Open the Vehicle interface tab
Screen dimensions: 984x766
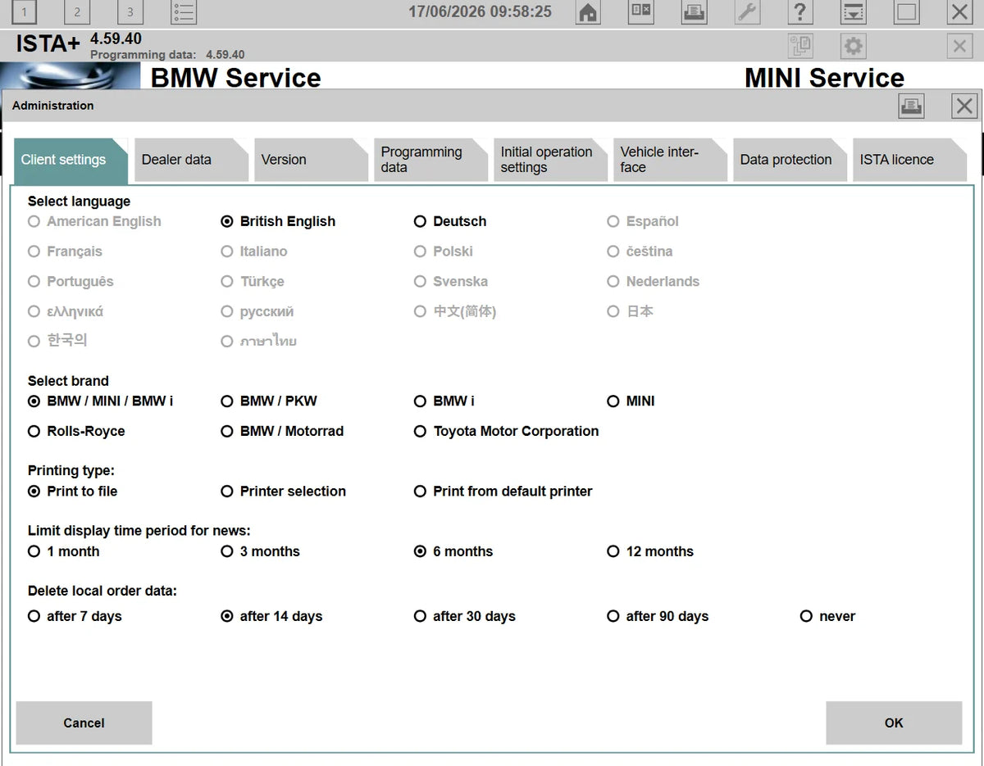pyautogui.click(x=669, y=160)
